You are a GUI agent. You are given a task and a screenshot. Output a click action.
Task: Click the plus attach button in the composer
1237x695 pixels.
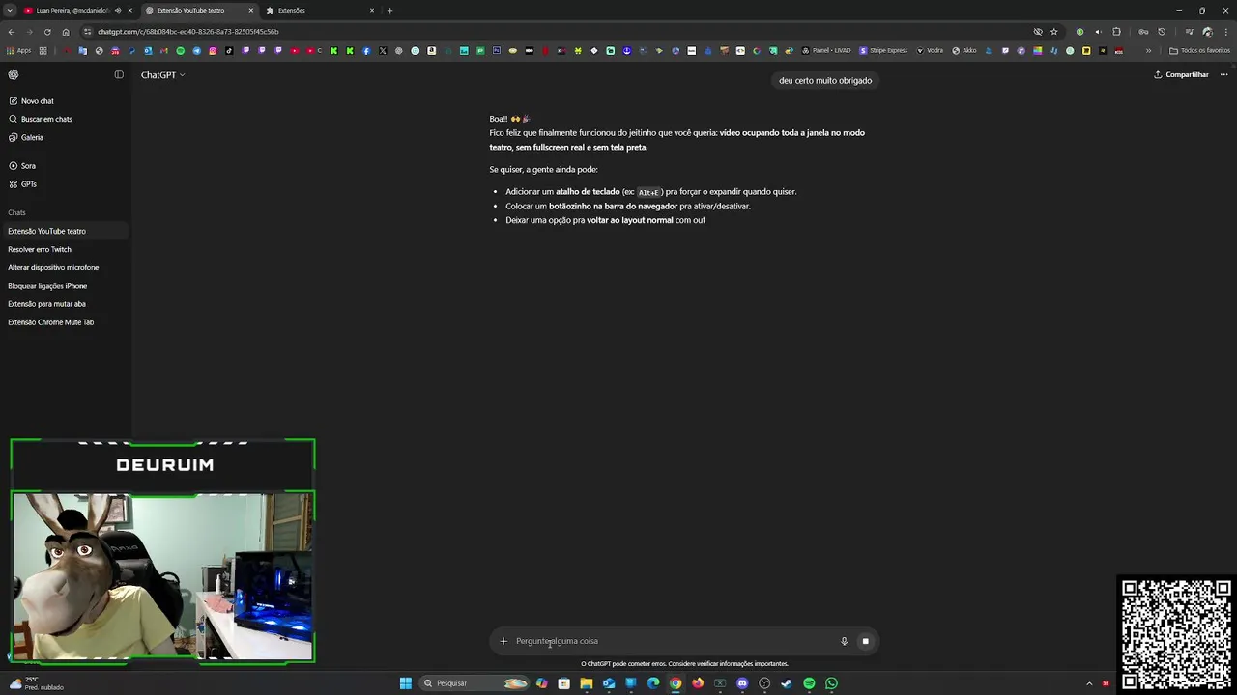(x=503, y=641)
